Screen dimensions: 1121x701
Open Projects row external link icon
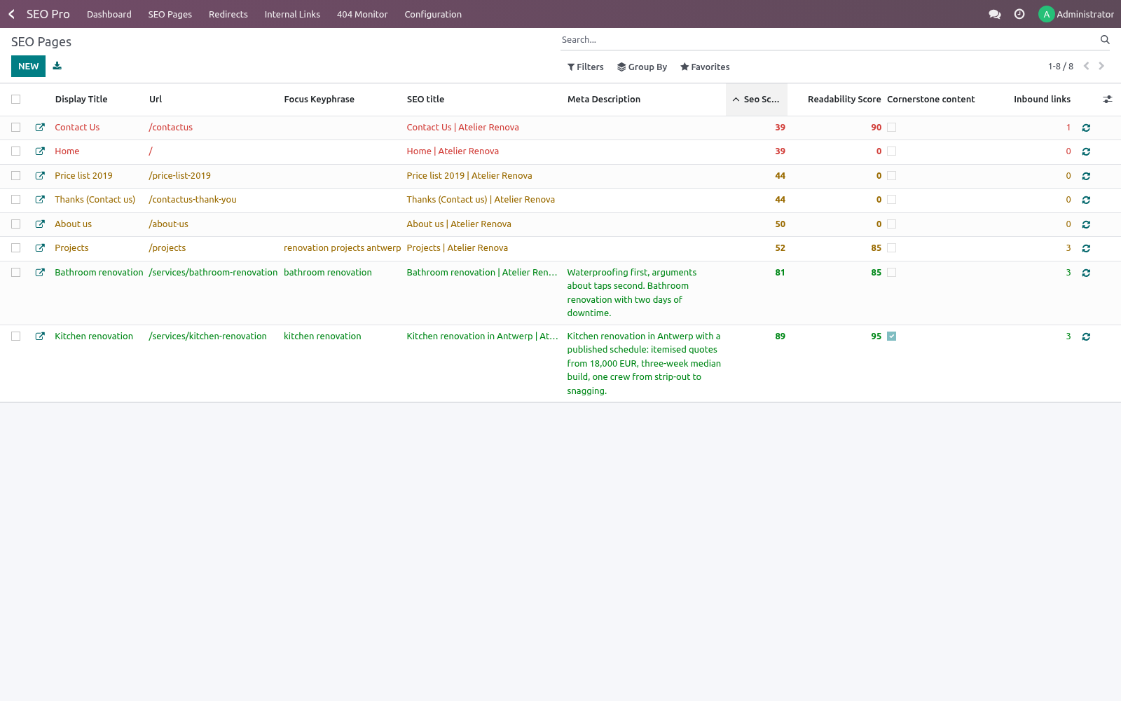(x=40, y=248)
